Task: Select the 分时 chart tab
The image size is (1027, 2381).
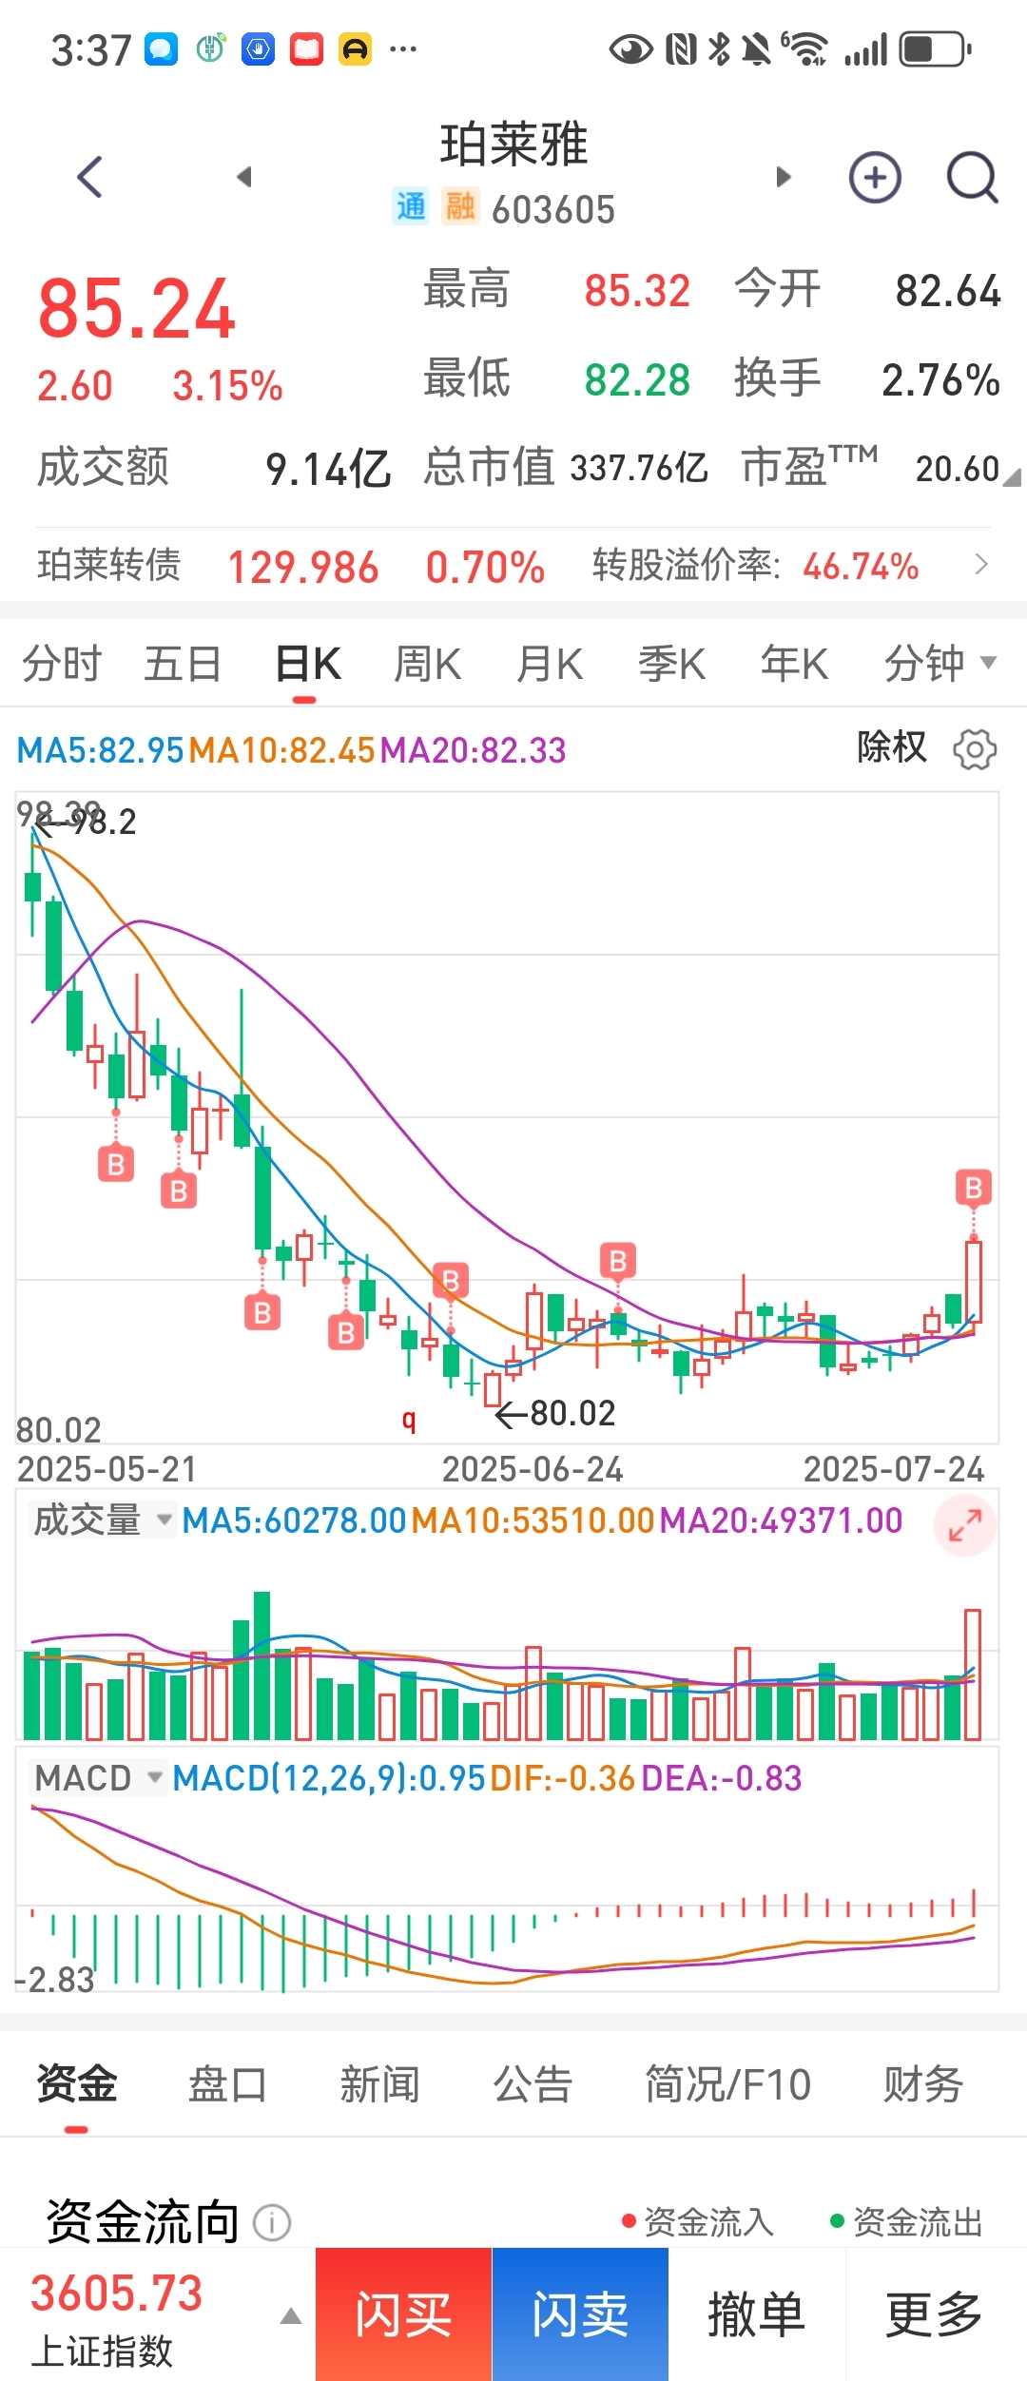Action: [62, 663]
